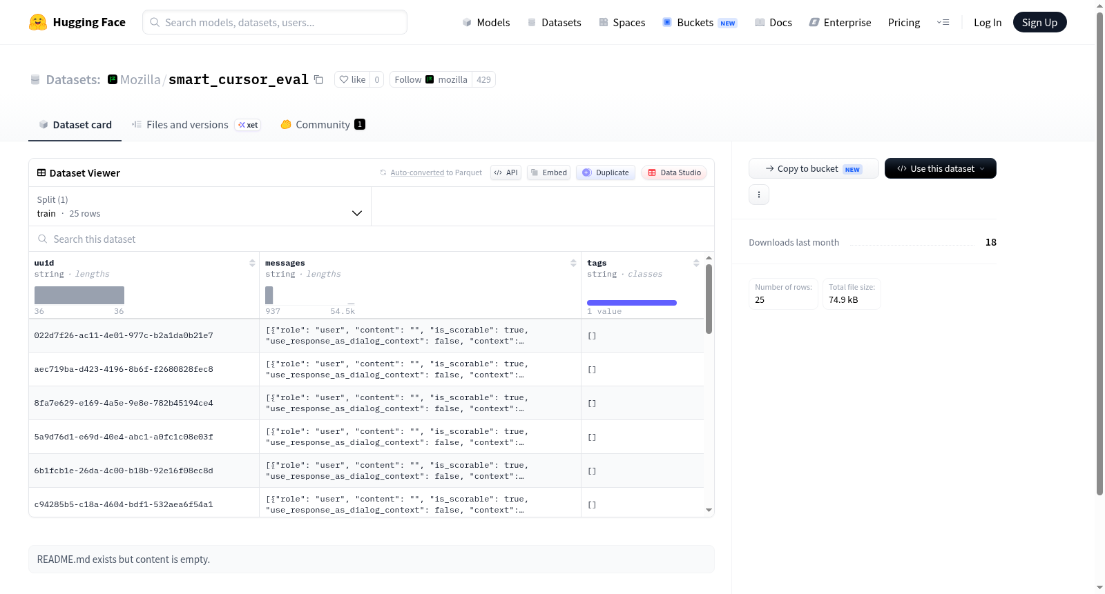
Task: Open the Community tab
Action: point(323,125)
